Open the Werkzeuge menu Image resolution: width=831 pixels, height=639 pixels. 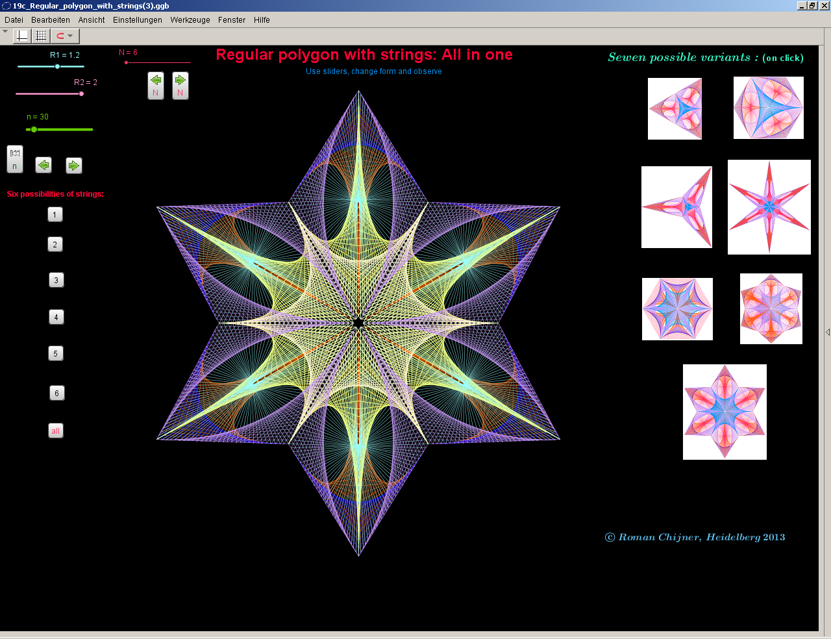coord(190,20)
